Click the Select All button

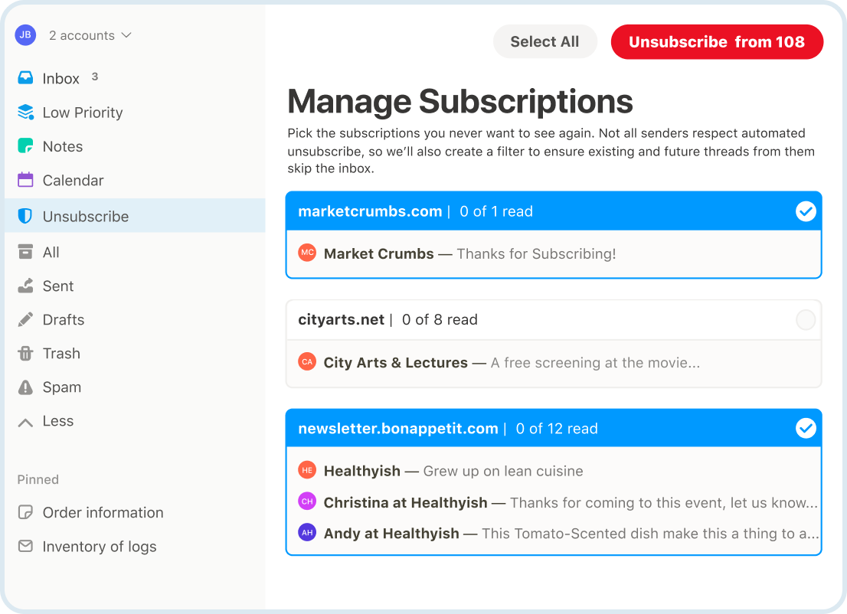(544, 41)
